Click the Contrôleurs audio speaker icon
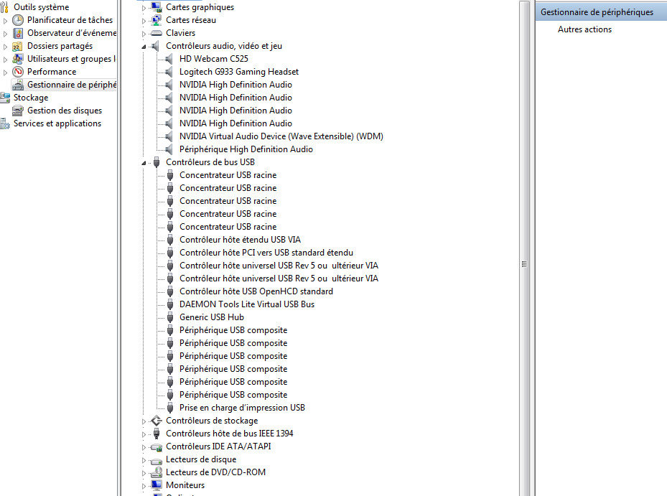Image resolution: width=667 pixels, height=496 pixels. [x=156, y=46]
